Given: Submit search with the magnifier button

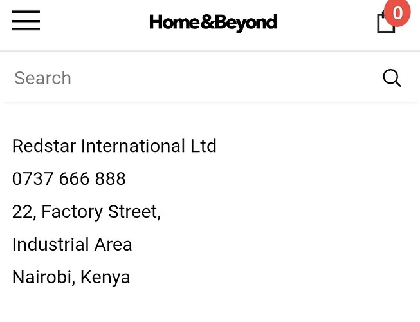Looking at the screenshot, I should pyautogui.click(x=392, y=78).
